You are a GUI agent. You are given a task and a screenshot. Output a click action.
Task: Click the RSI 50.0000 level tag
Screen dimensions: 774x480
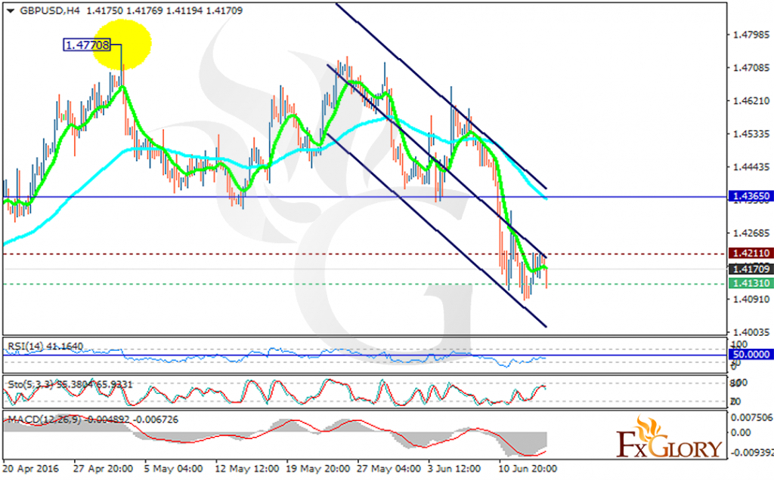[751, 354]
